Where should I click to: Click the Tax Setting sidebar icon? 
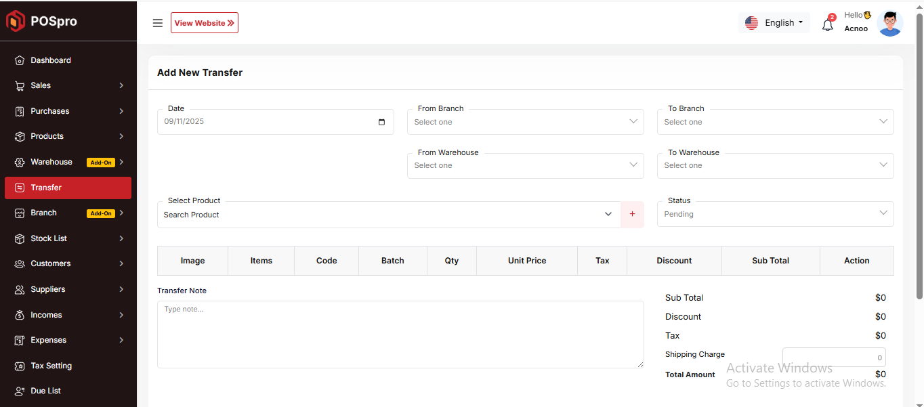click(20, 366)
